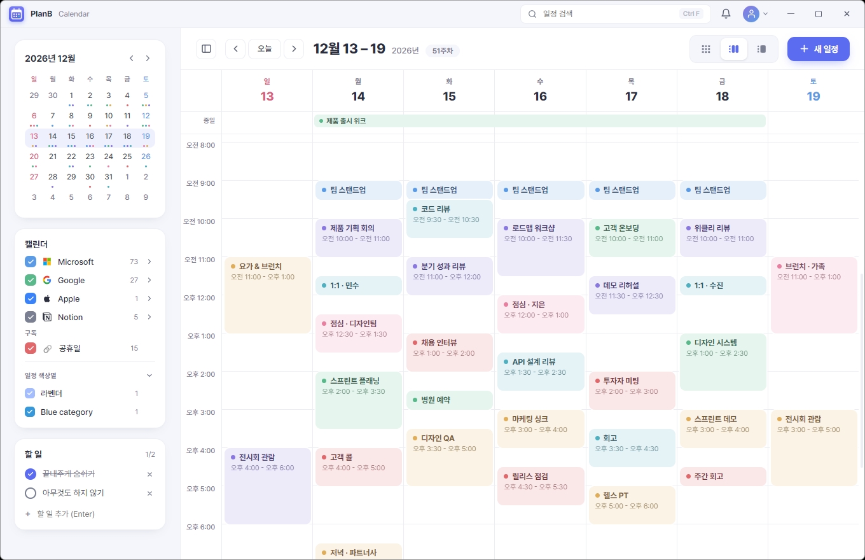Image resolution: width=865 pixels, height=560 pixels.
Task: Open the 주간 회고 event
Action: click(x=723, y=476)
